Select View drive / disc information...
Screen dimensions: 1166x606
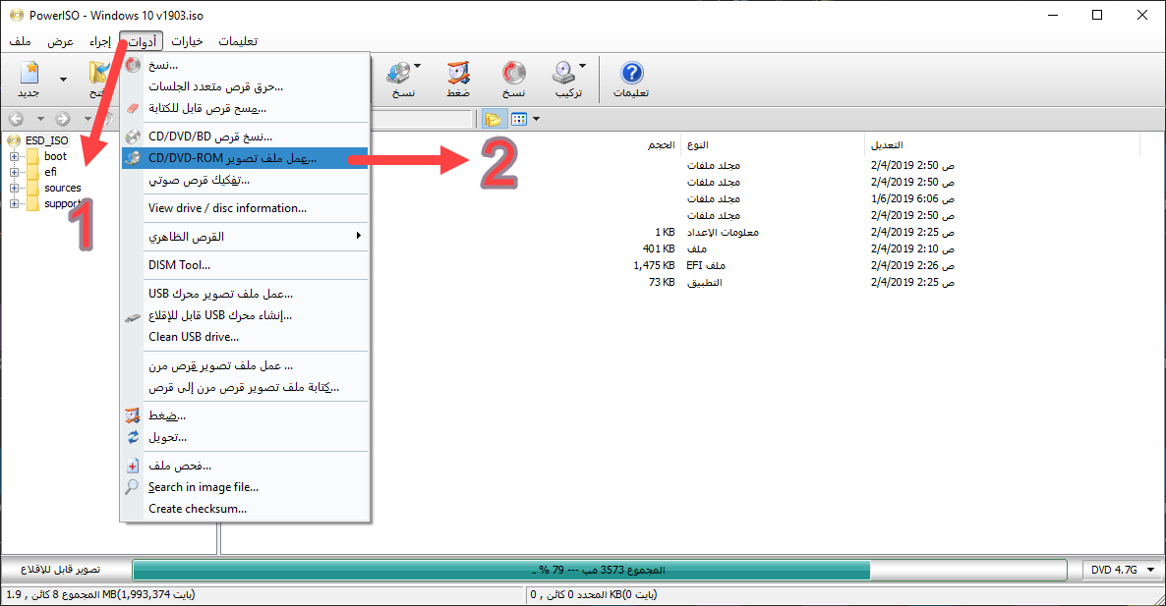click(246, 208)
